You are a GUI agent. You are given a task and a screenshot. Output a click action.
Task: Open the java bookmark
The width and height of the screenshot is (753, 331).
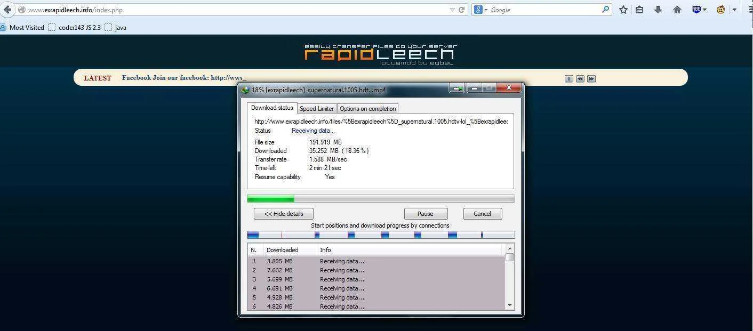[115, 27]
